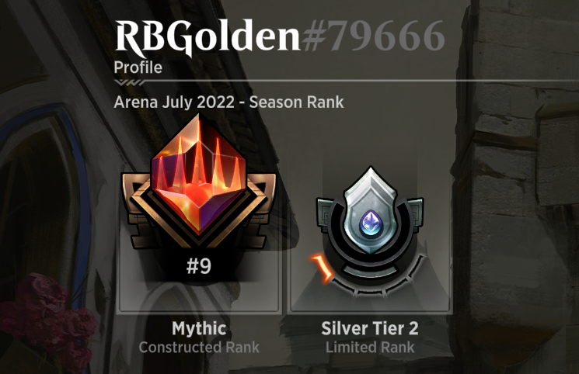Image resolution: width=579 pixels, height=374 pixels.
Task: Click the Mythic rank label
Action: pos(199,328)
